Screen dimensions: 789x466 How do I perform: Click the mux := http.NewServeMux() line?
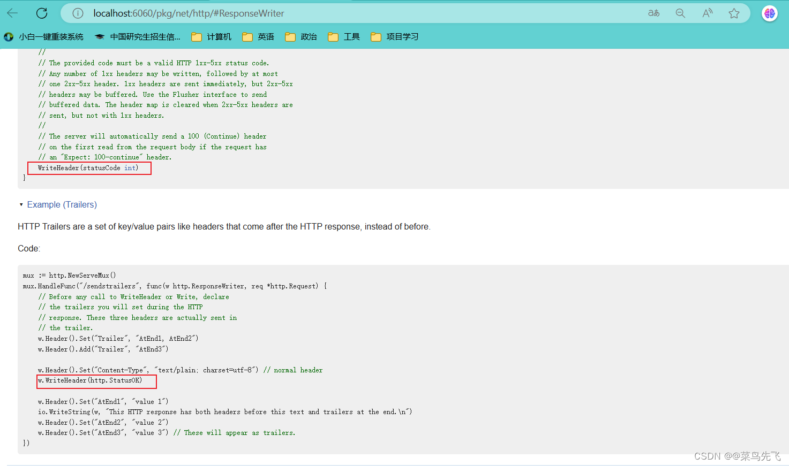[x=69, y=276]
